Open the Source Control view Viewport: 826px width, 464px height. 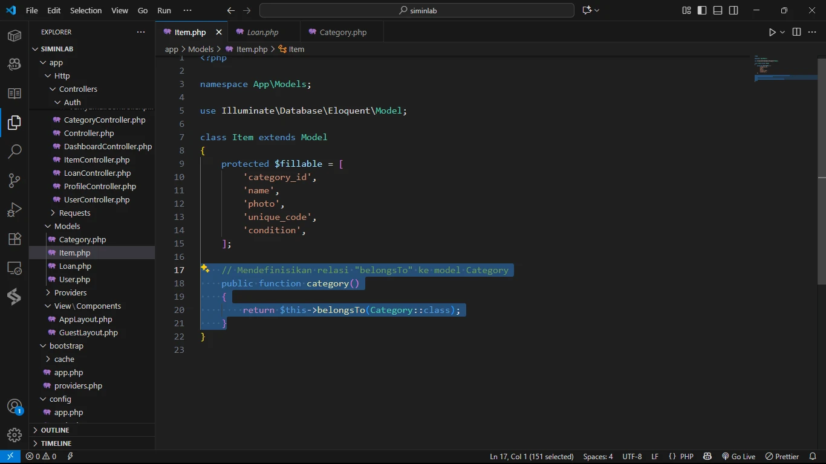(x=15, y=181)
